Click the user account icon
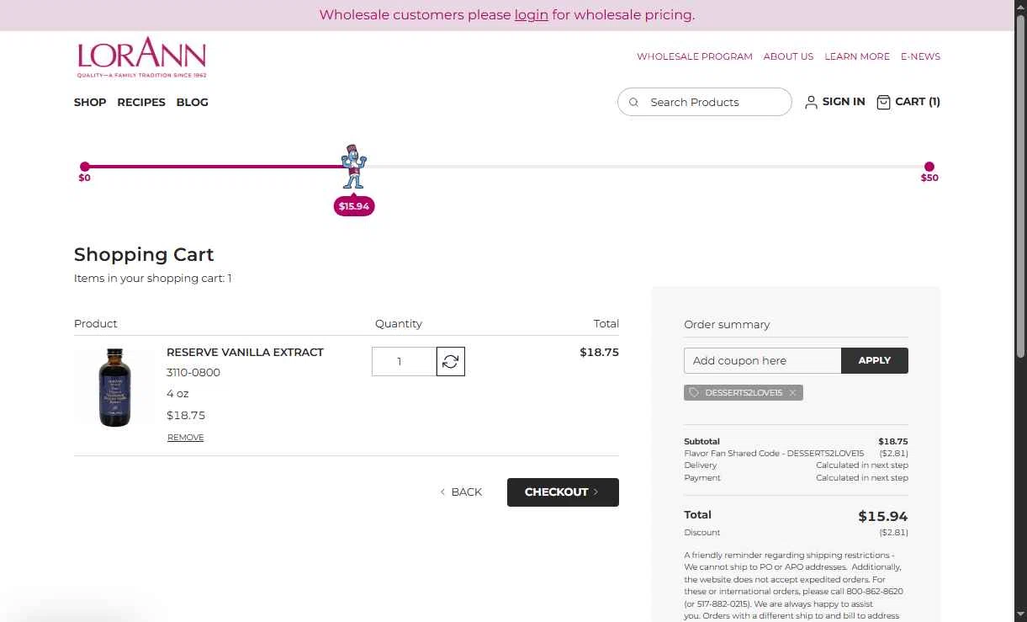 point(811,102)
